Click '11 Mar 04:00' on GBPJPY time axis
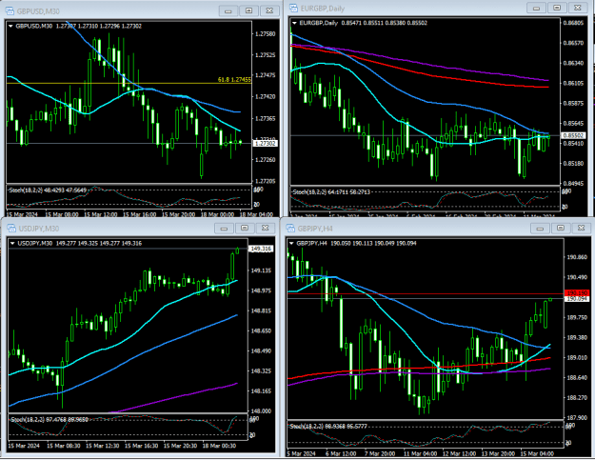 (x=419, y=454)
